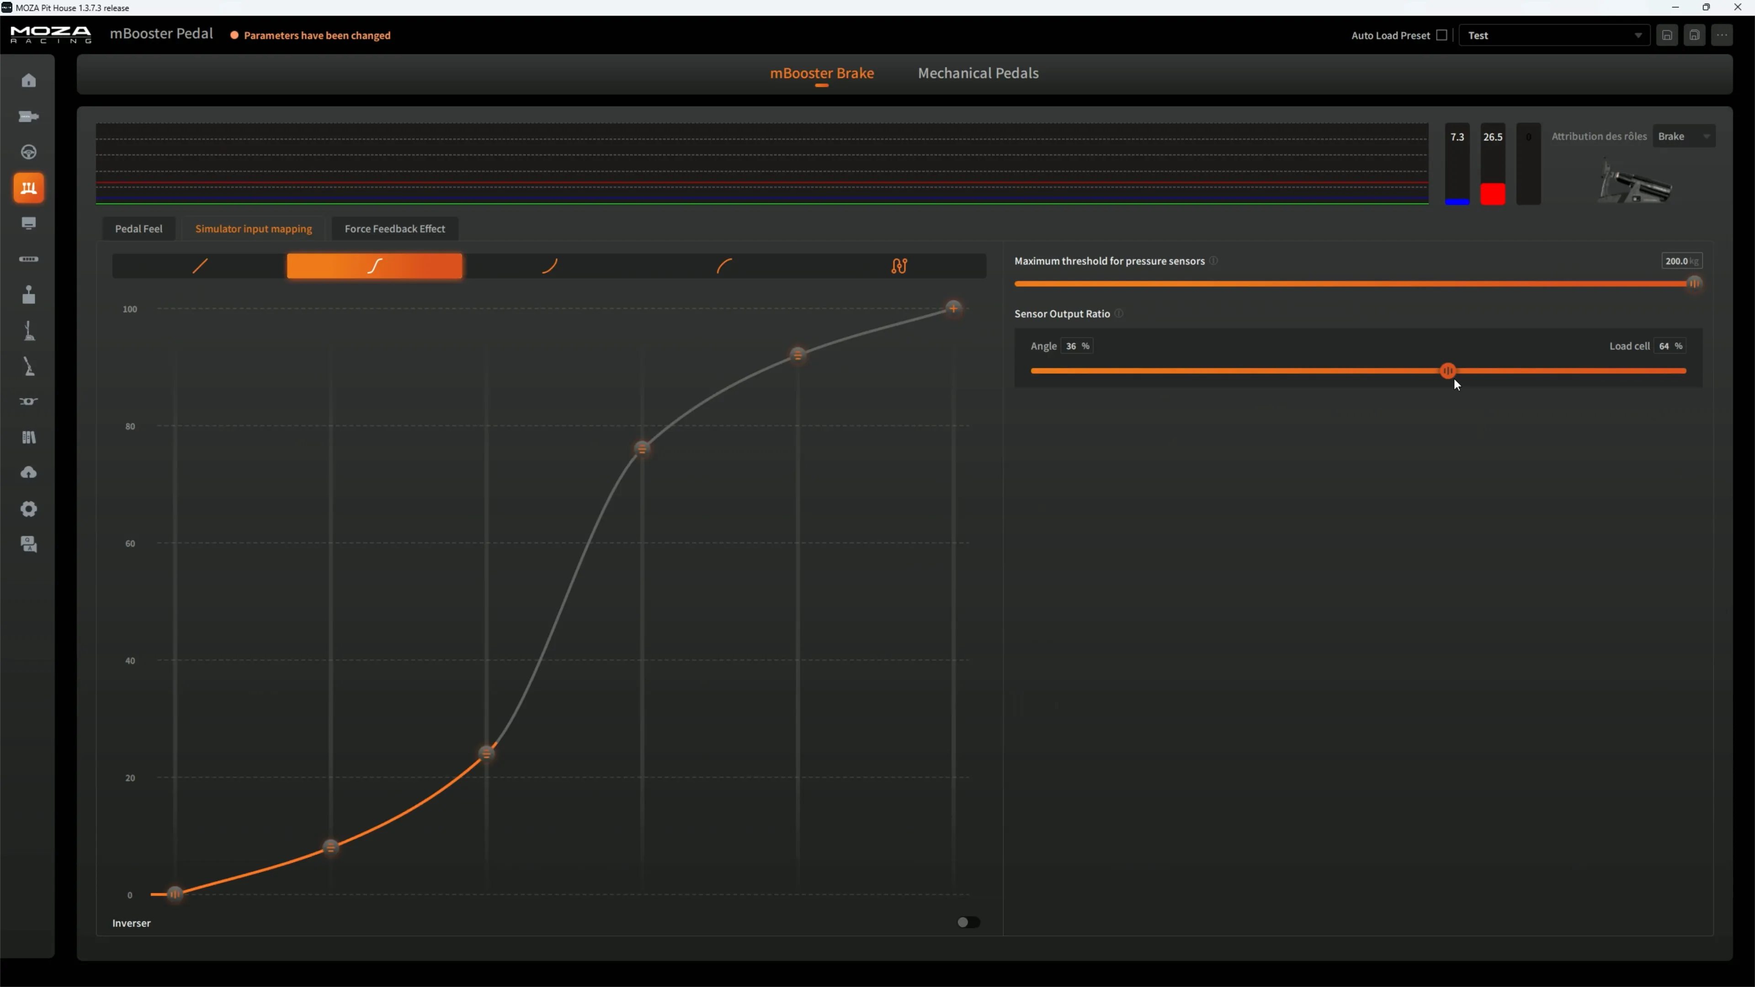The image size is (1755, 987).
Task: Open the upright-lever sequential shifter sidebar icon
Action: [29, 330]
